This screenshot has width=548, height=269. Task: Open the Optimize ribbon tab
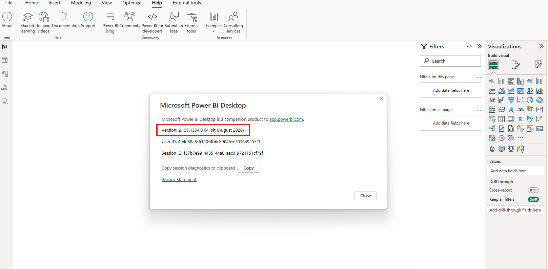pos(132,3)
